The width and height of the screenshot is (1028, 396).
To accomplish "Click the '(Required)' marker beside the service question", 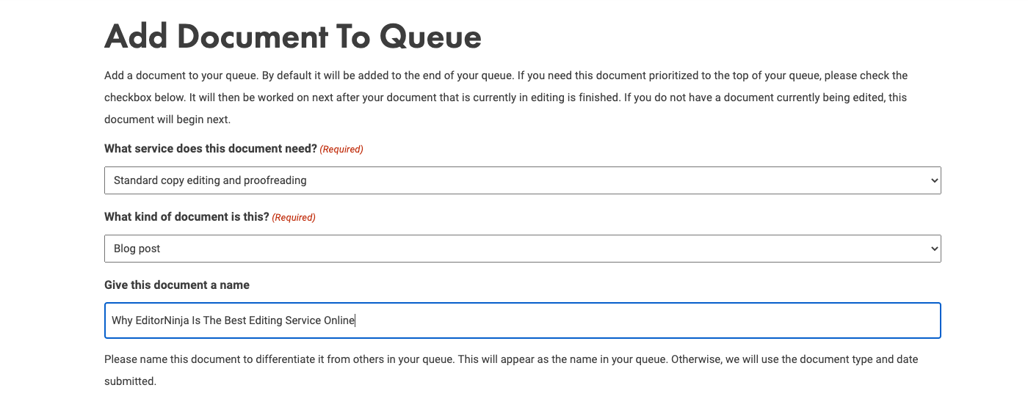I will tap(341, 149).
